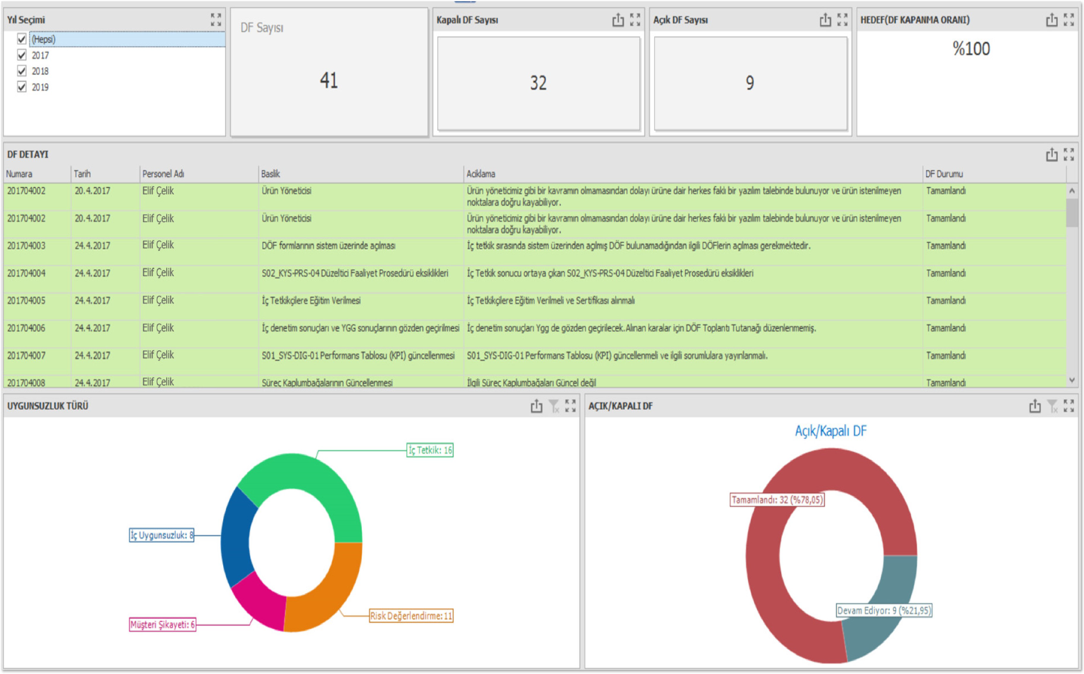Toggle the 2017 year checkbox
The width and height of the screenshot is (1084, 674).
coord(22,55)
